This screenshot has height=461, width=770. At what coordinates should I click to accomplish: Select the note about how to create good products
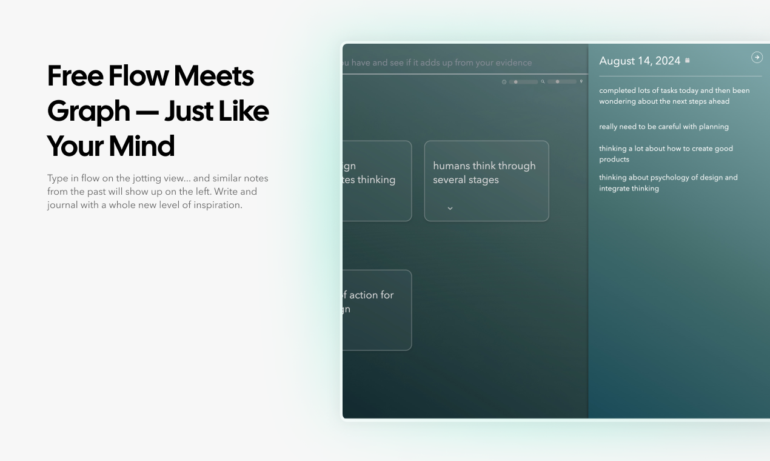[666, 154]
